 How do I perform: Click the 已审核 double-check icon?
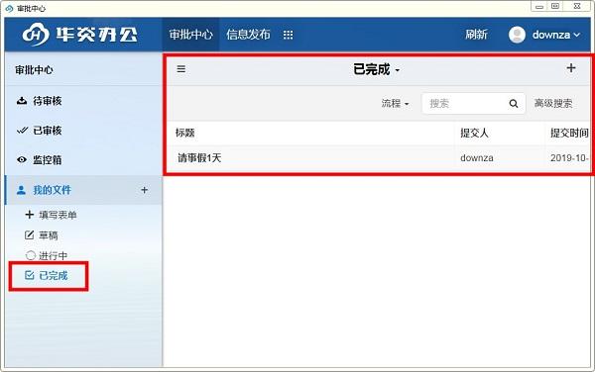(22, 131)
